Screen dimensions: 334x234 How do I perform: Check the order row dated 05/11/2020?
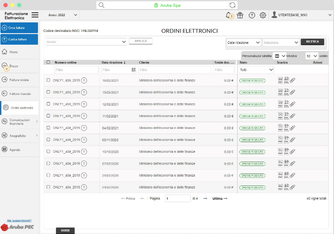(x=48, y=140)
